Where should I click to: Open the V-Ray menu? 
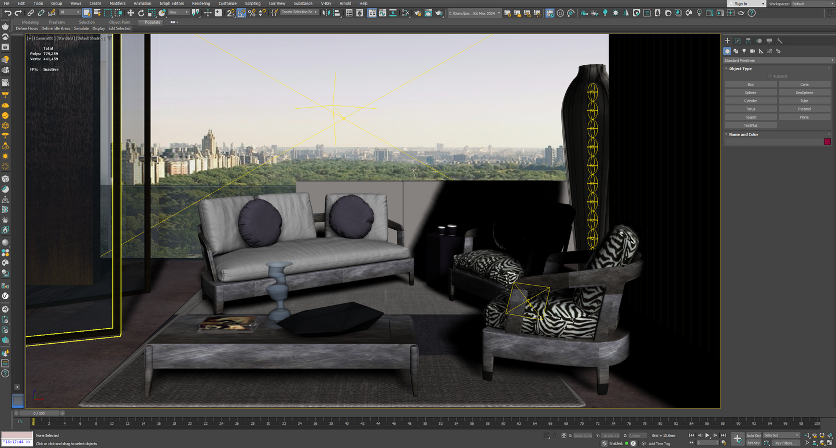coord(326,3)
